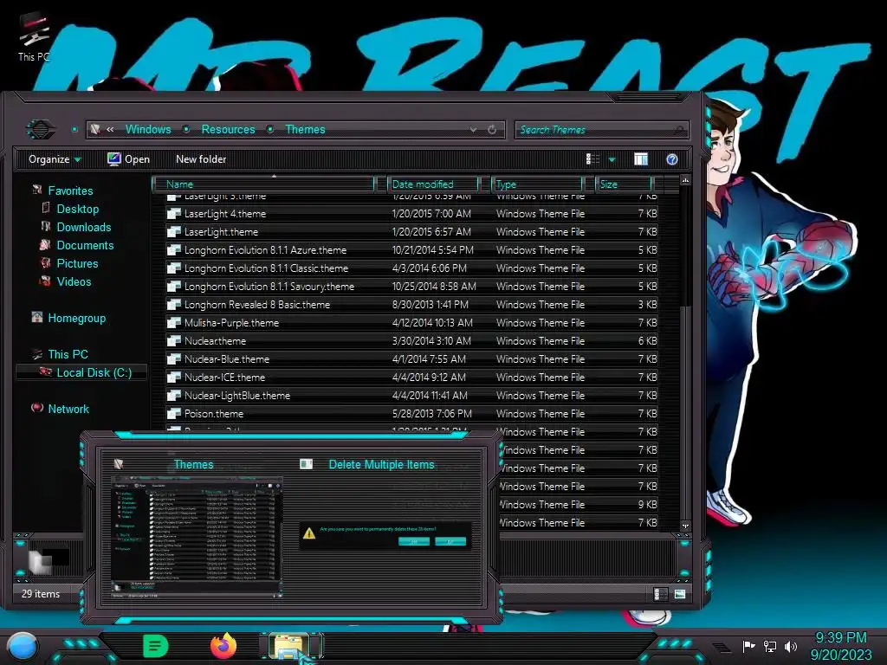The width and height of the screenshot is (887, 665).
Task: Open Desktop in the navigation pane
Action: 77,210
